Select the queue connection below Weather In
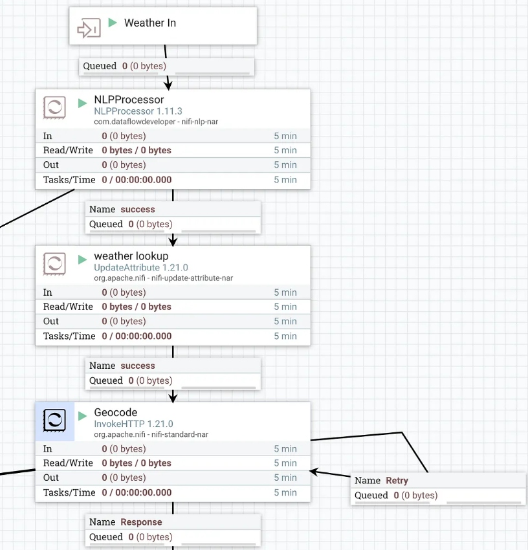The height and width of the screenshot is (550, 528). click(166, 67)
